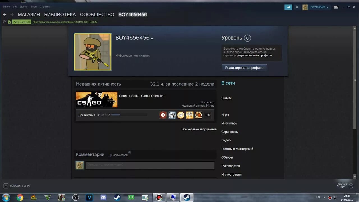
Task: Open the BOY4656456 main nav tab
Action: (x=133, y=15)
